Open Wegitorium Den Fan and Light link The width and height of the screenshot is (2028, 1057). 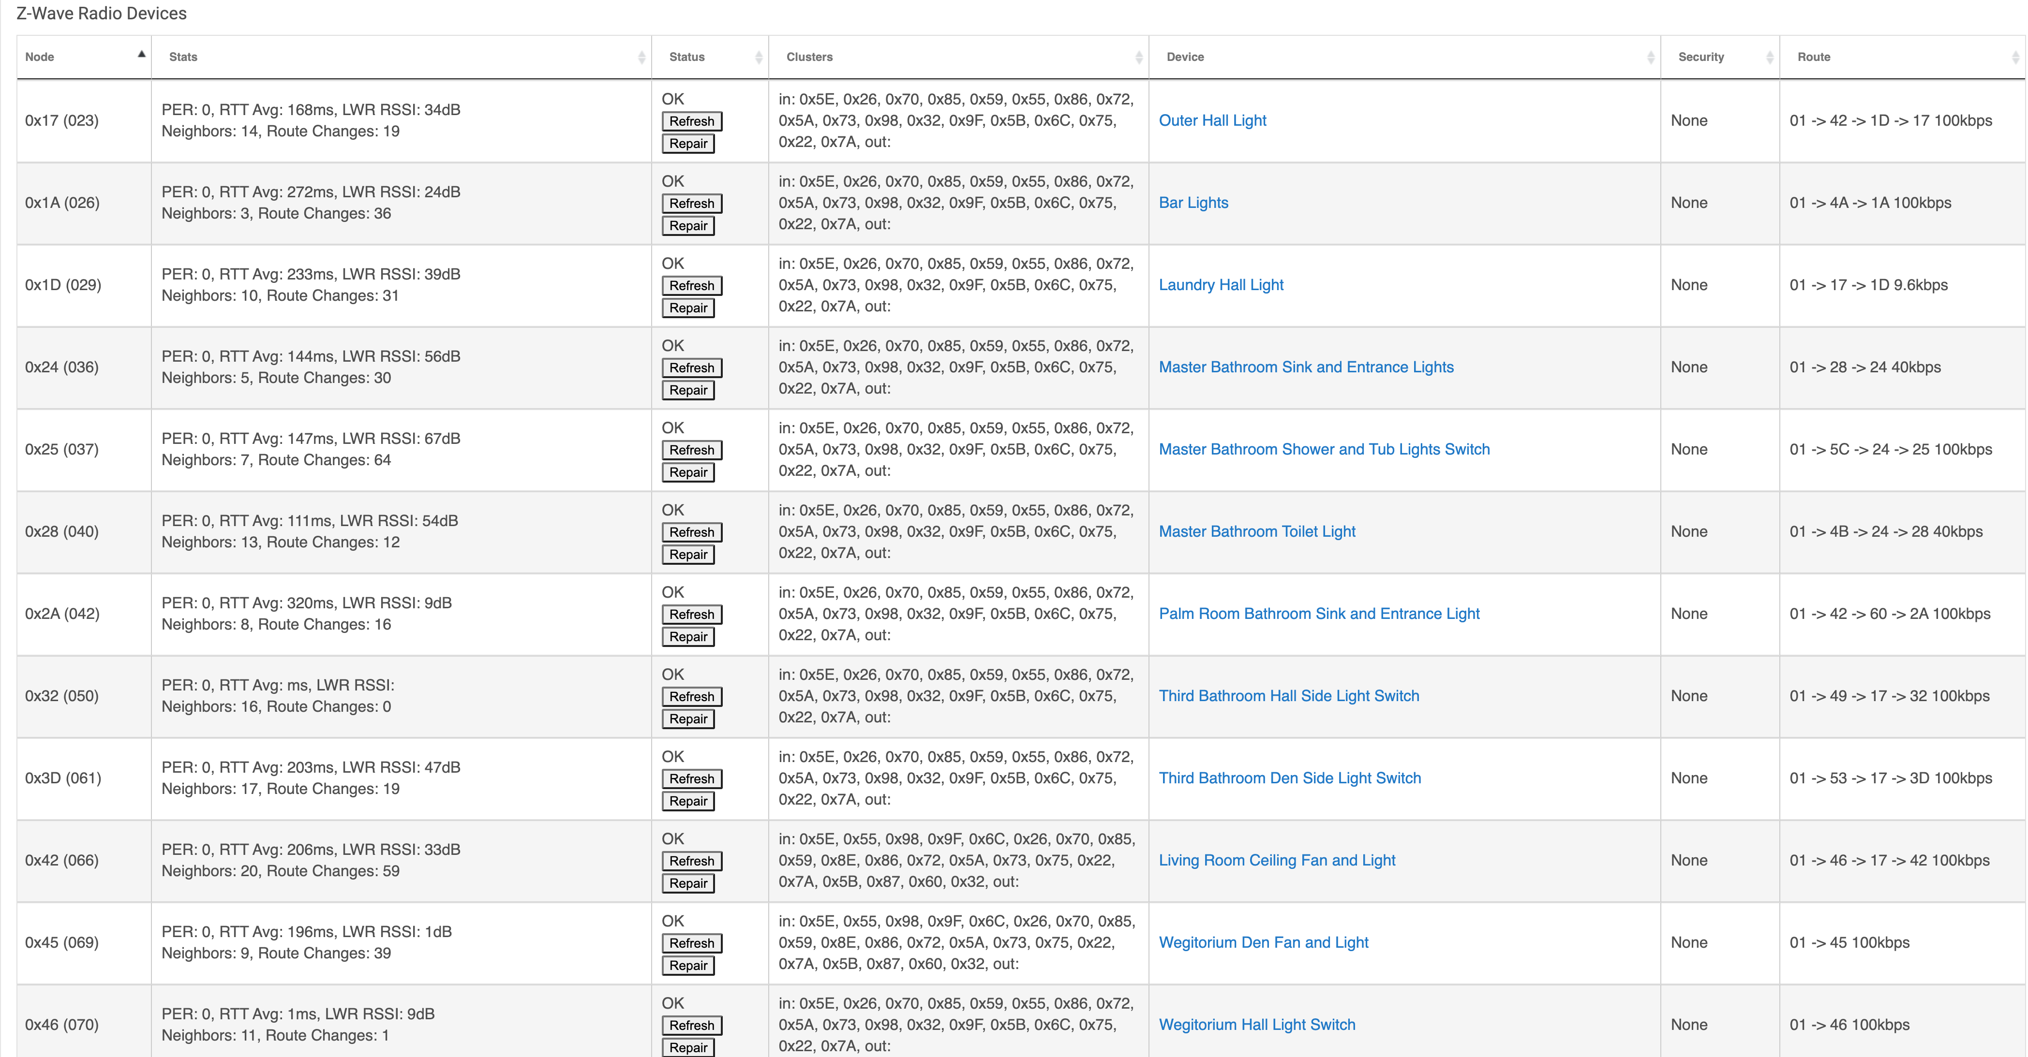[1264, 943]
